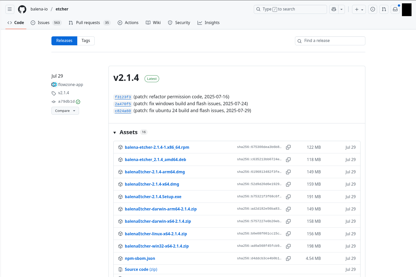Open the global pull requests icon
416x277 pixels.
click(x=384, y=9)
